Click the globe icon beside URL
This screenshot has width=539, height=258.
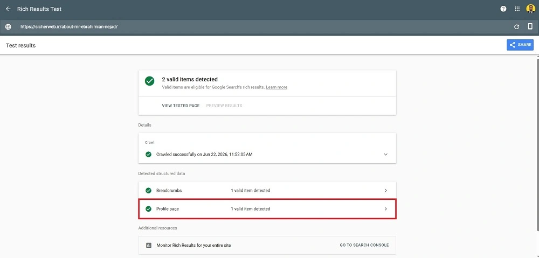[8, 27]
